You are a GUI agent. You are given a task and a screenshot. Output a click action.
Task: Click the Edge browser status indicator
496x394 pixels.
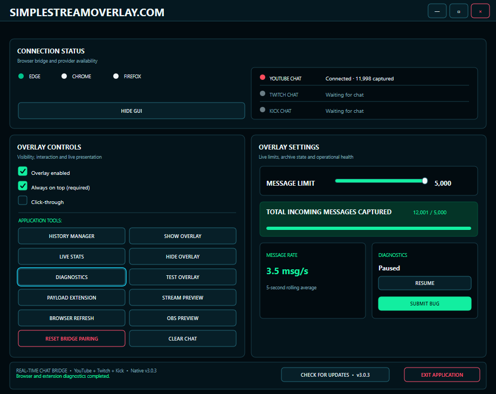point(21,76)
